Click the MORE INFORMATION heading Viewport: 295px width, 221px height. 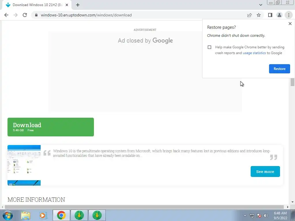tap(36, 200)
